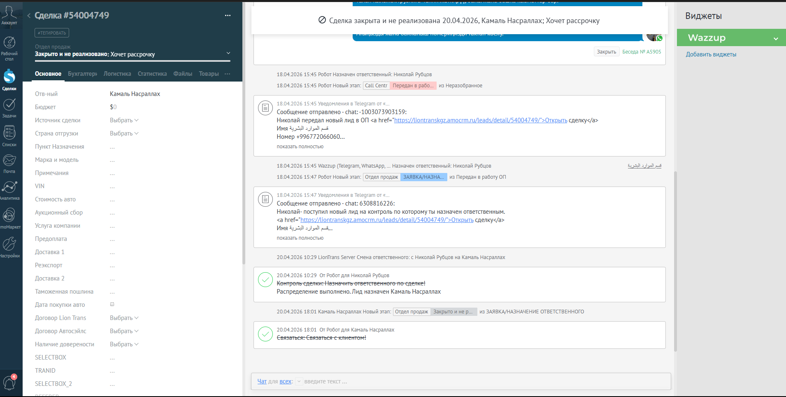This screenshot has height=397, width=786.
Task: Click Call Centr pipeline tag
Action: pyautogui.click(x=376, y=86)
